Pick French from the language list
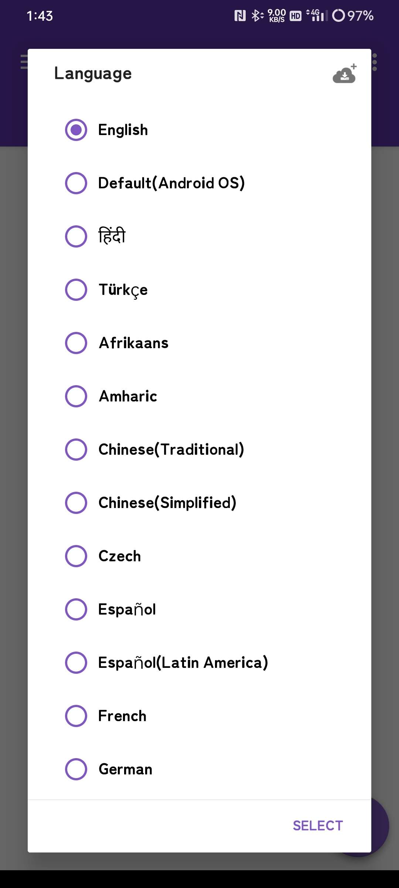This screenshot has width=399, height=888. pyautogui.click(x=76, y=716)
